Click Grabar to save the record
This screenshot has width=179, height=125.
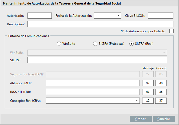pyautogui.click(x=141, y=119)
